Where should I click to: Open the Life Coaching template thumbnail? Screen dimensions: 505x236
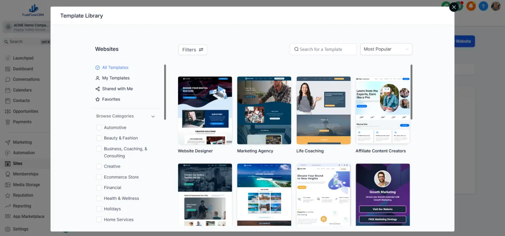(x=324, y=110)
